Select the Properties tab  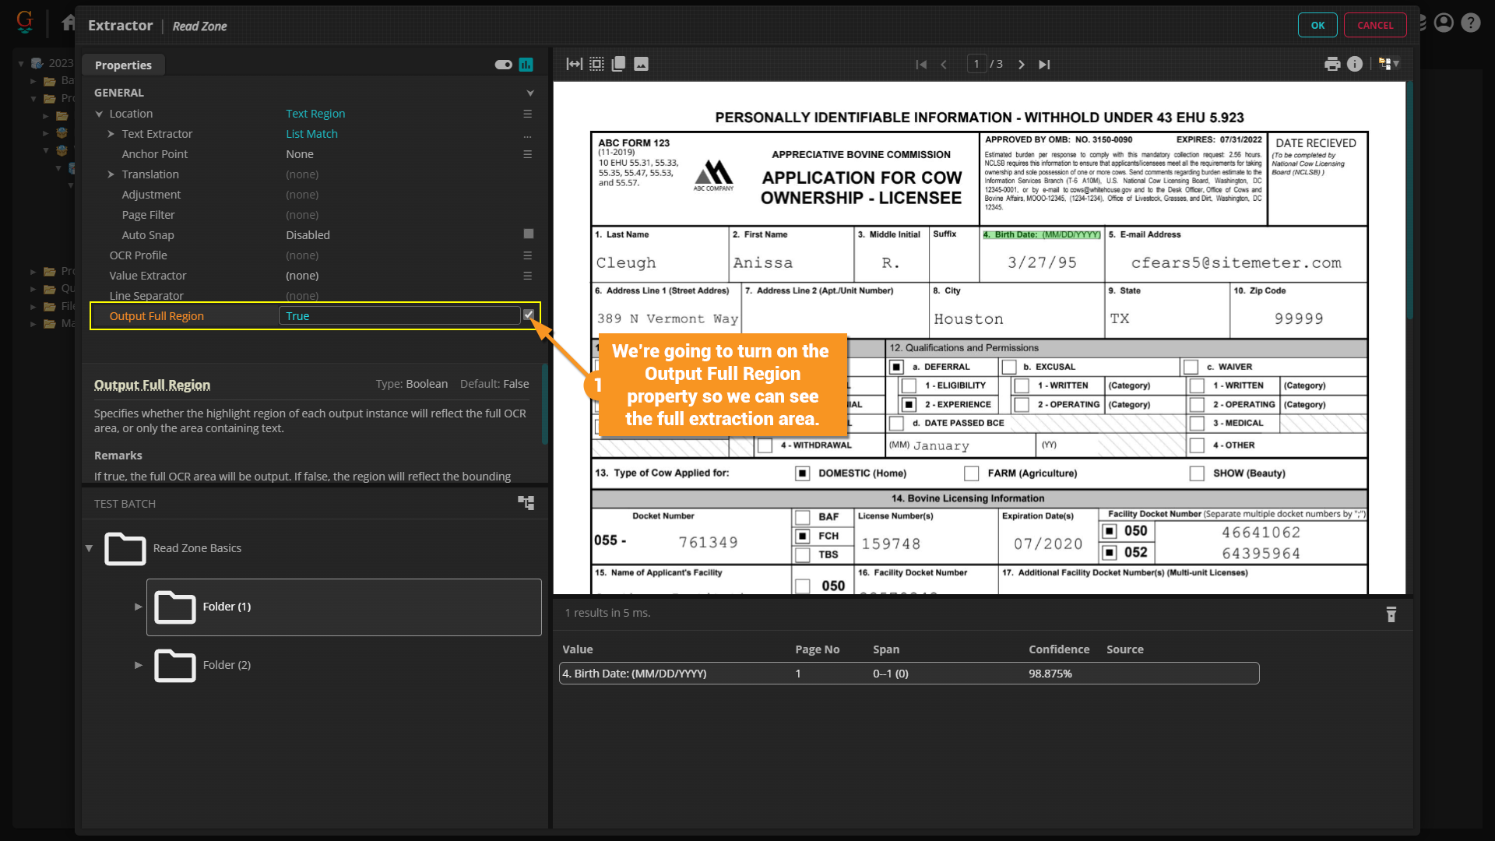123,65
